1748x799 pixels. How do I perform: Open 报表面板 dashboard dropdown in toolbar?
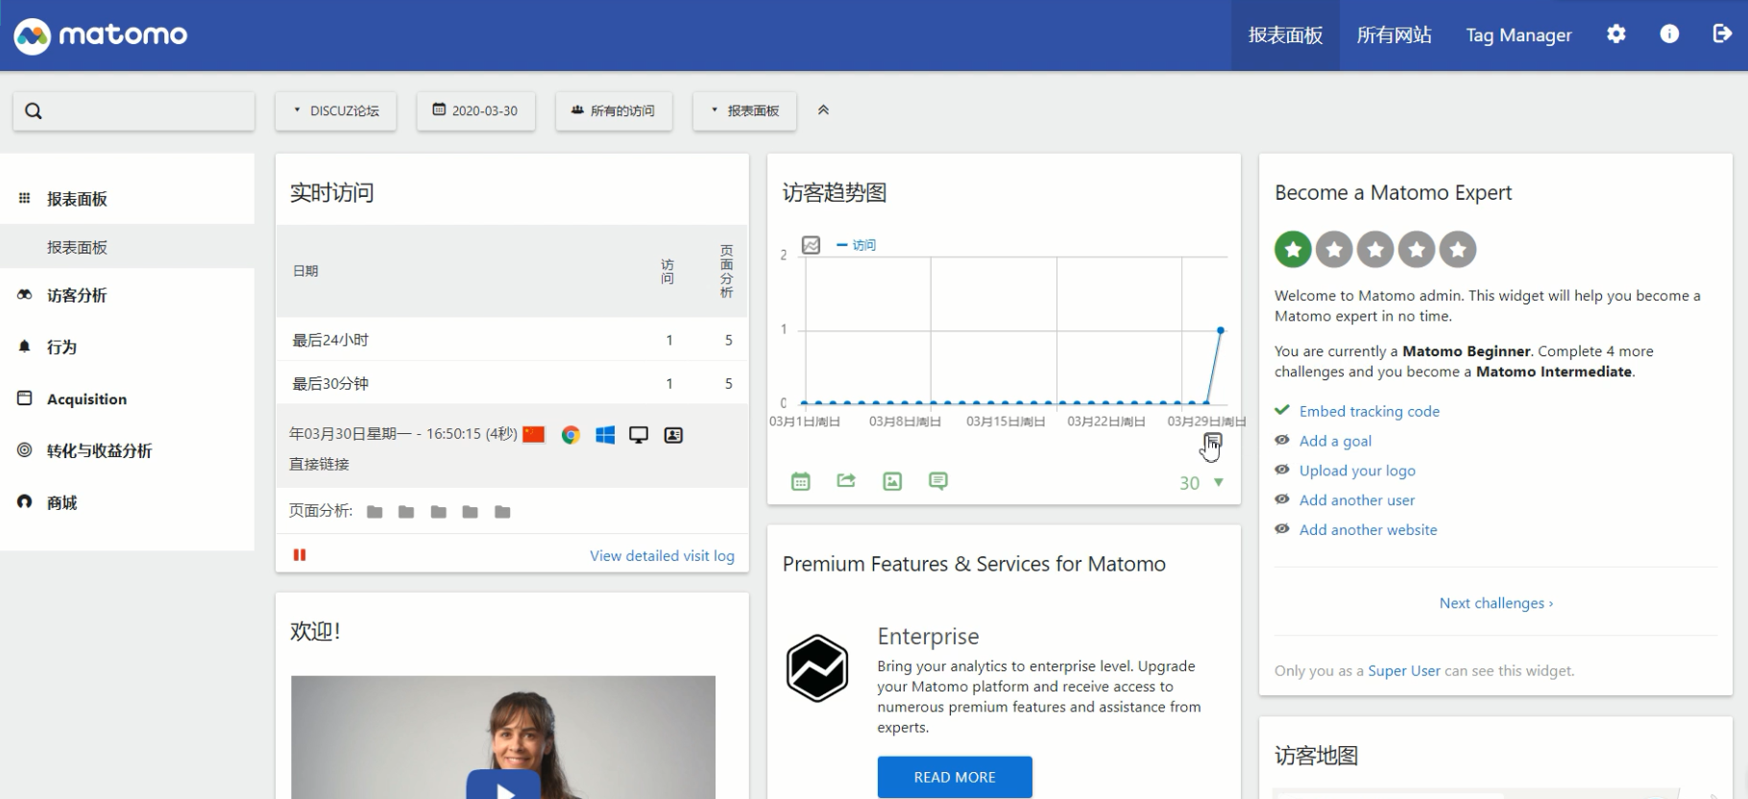(744, 111)
